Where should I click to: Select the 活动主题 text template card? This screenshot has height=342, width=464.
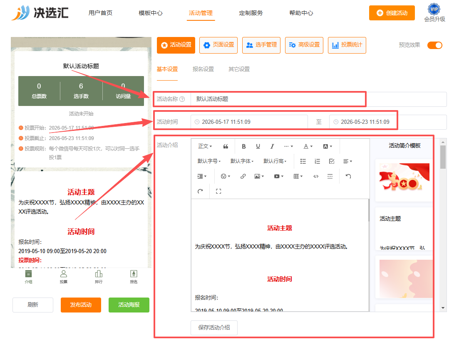click(404, 229)
